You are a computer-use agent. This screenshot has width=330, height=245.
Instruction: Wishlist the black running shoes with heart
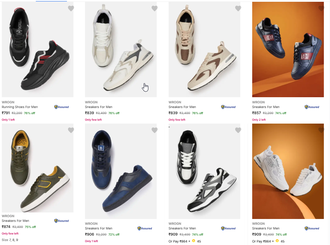point(71,9)
